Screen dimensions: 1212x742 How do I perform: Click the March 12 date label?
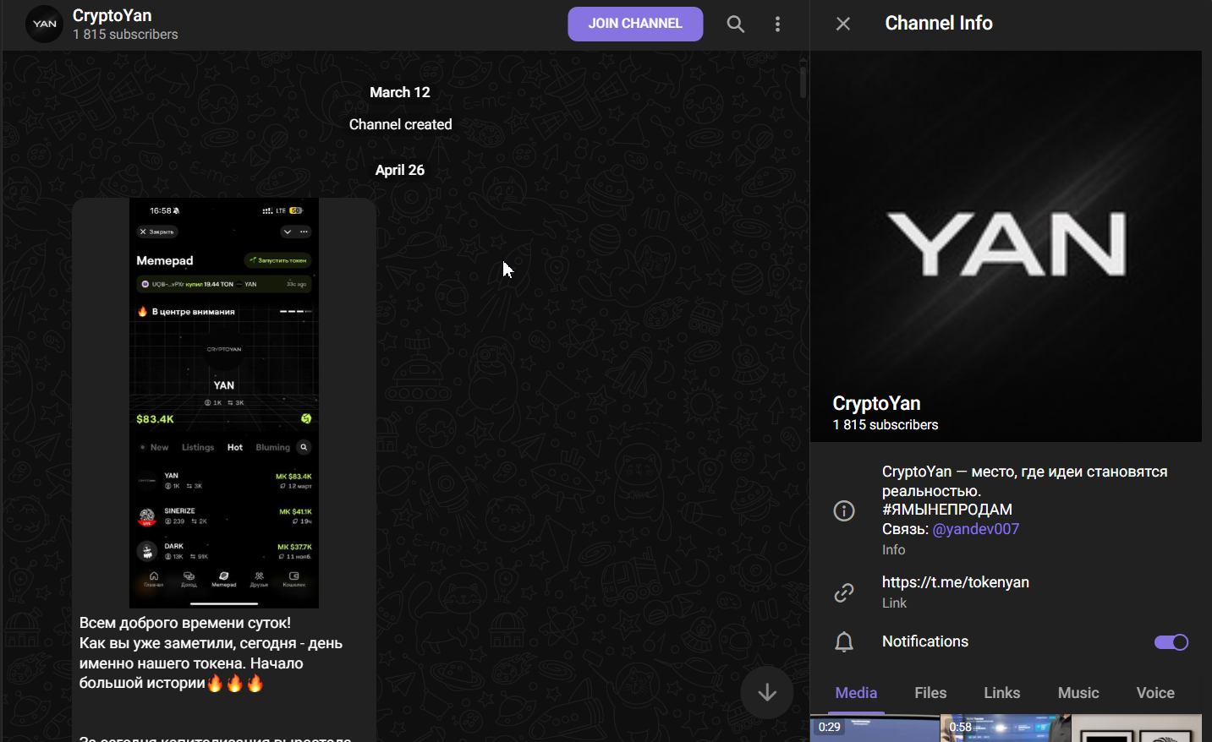(x=400, y=92)
